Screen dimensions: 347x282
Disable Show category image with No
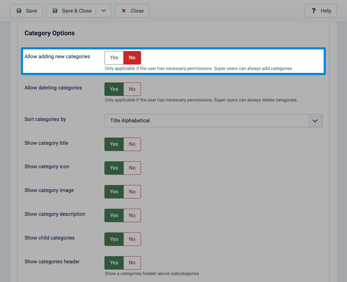click(x=132, y=192)
